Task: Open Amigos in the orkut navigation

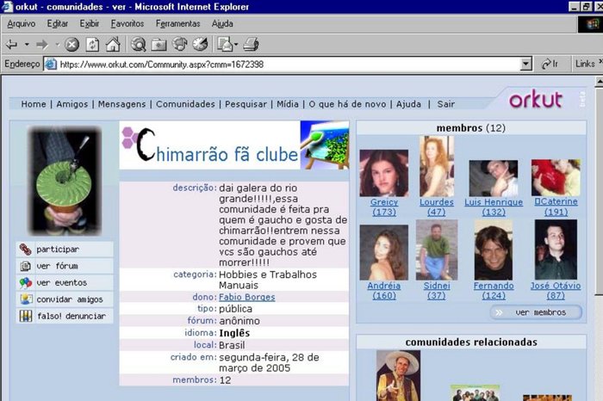Action: pyautogui.click(x=71, y=104)
